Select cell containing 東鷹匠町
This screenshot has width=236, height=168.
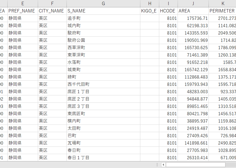coord(103,114)
